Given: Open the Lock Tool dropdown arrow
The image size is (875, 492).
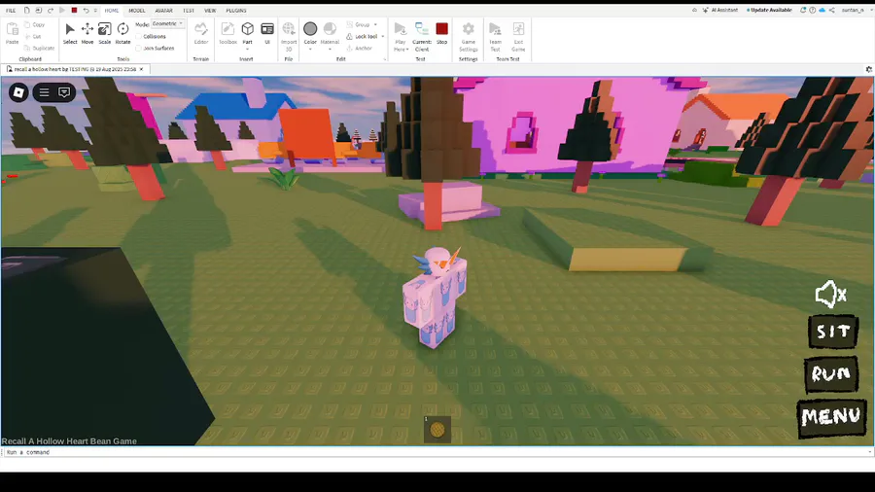Looking at the screenshot, I should click(x=383, y=36).
